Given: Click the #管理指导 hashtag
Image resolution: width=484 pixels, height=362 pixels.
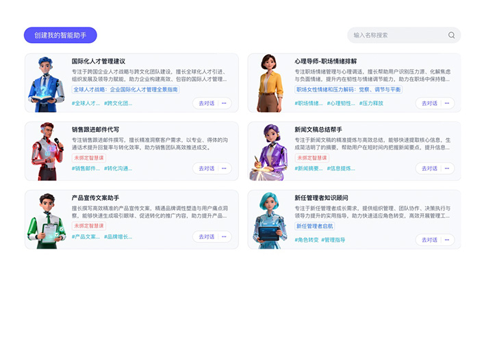Looking at the screenshot, I should pos(333,240).
